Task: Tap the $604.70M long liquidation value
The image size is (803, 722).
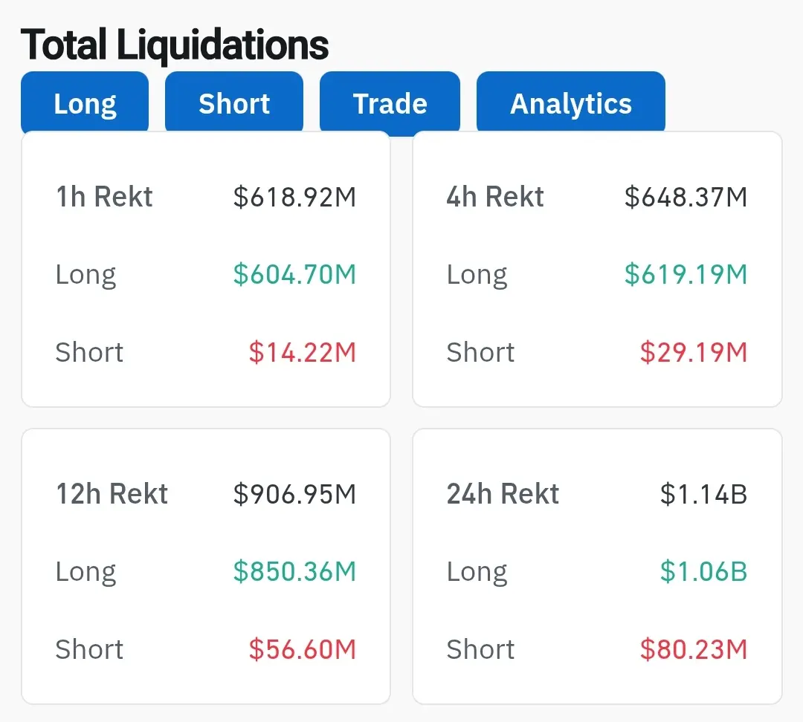Action: 294,275
